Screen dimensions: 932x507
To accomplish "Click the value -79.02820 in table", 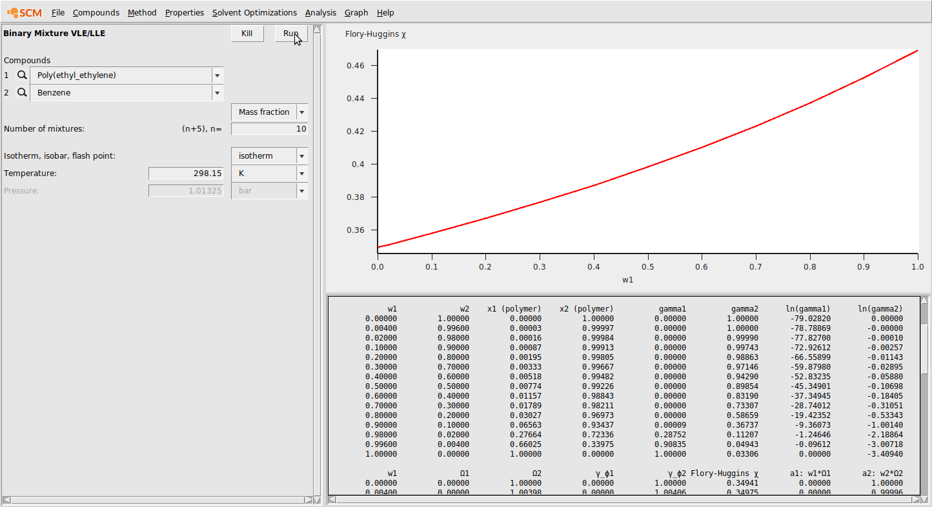I will (x=810, y=319).
